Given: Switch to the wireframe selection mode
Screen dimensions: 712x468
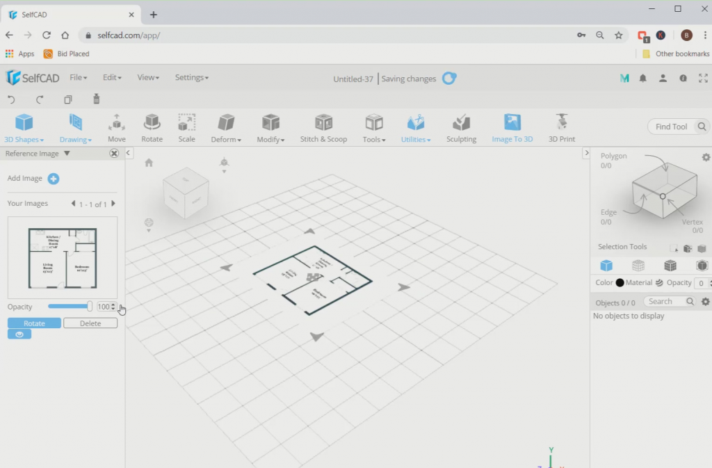Looking at the screenshot, I should (x=638, y=265).
